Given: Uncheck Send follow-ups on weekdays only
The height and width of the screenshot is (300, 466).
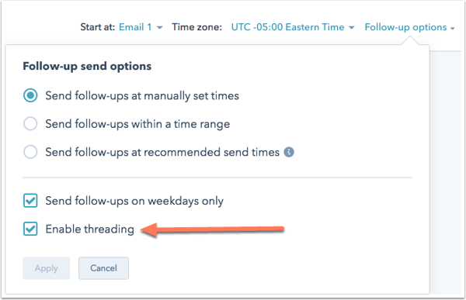Looking at the screenshot, I should pyautogui.click(x=30, y=201).
